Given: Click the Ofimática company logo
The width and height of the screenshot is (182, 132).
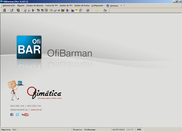Looking at the screenshot, I should click(44, 93).
